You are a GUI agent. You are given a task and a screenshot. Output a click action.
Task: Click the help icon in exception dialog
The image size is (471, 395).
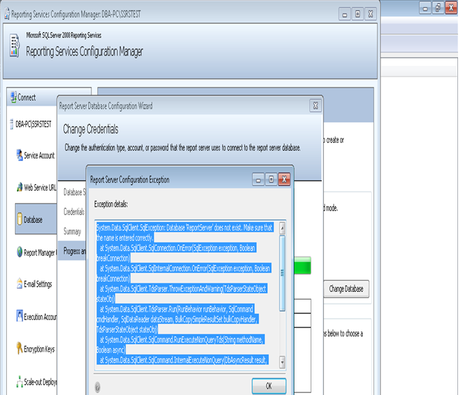click(97, 386)
